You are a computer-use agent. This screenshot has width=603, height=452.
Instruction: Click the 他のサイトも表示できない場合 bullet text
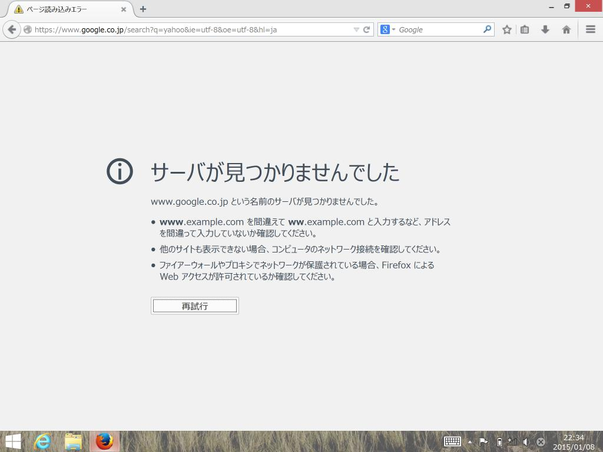click(300, 249)
